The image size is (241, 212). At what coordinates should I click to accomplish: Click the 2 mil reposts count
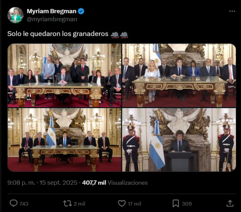[x=80, y=204]
